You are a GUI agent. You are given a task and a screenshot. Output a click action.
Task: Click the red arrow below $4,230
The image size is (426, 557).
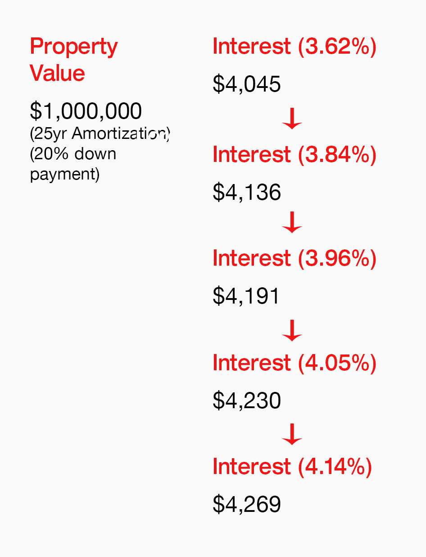coord(292,434)
